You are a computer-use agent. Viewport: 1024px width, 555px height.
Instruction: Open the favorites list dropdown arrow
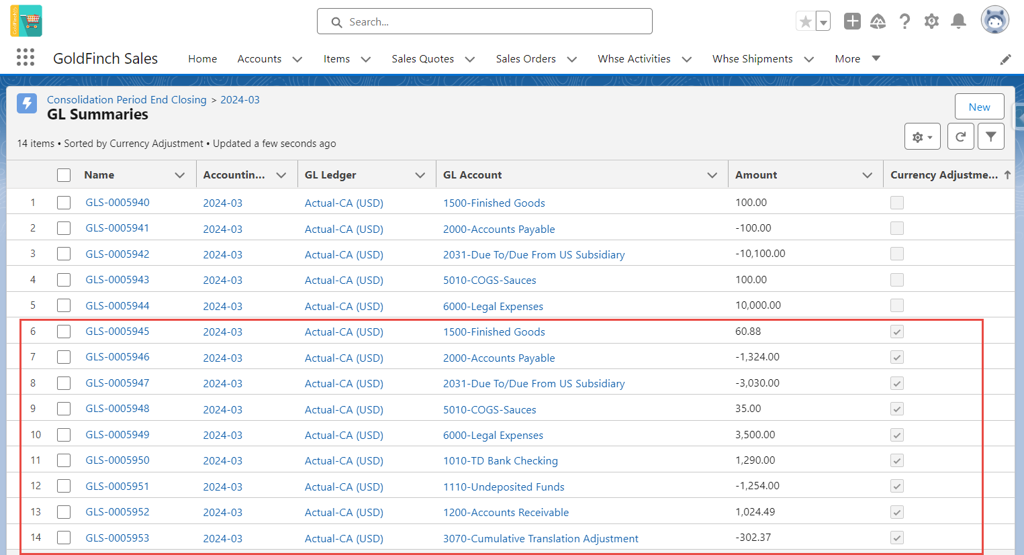[823, 21]
